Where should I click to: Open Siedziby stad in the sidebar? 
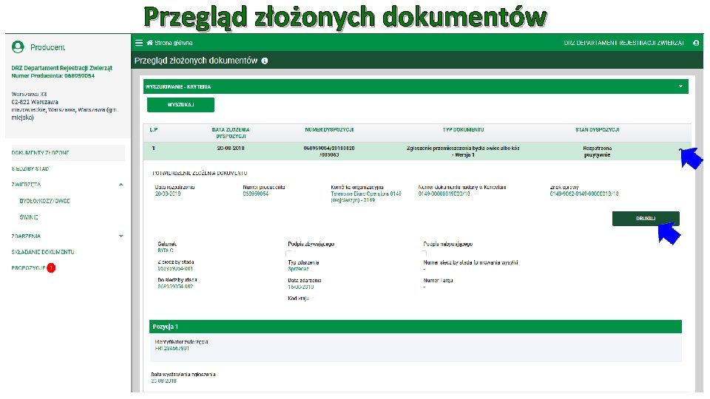(x=30, y=168)
